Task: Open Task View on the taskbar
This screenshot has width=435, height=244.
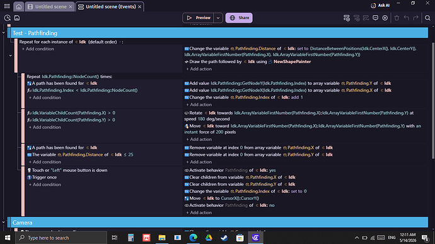Action: 114,238
